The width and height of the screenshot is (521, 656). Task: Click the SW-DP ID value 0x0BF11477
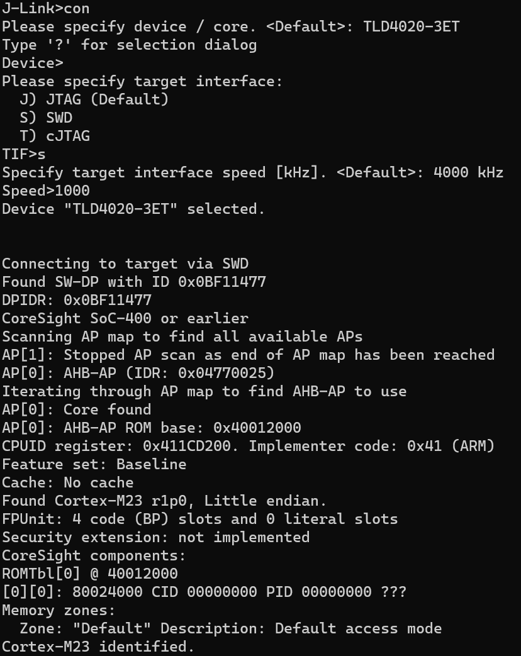click(x=222, y=282)
